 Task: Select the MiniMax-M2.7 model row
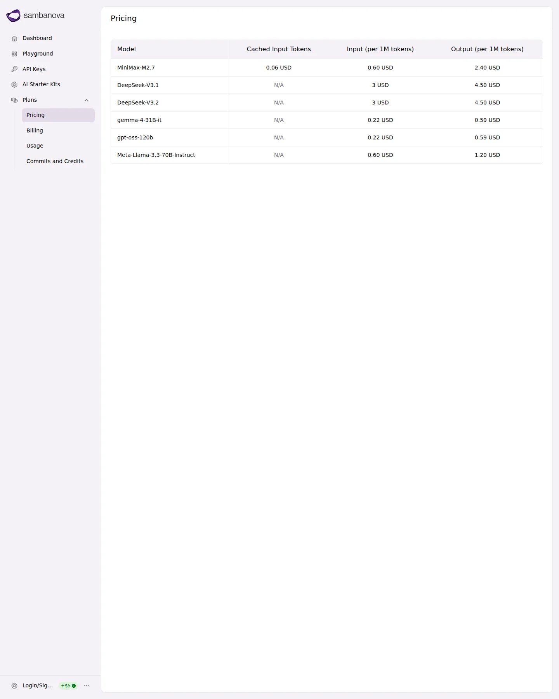327,68
